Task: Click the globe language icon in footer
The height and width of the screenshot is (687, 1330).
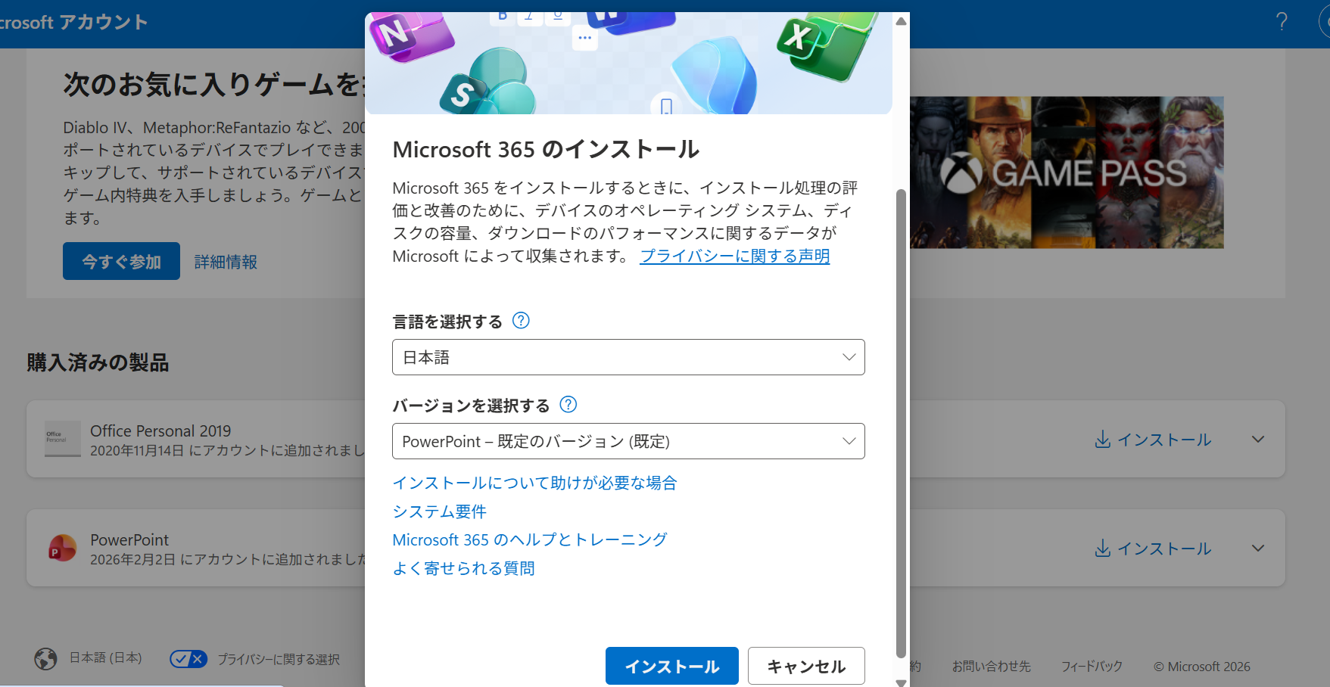Action: coord(45,659)
